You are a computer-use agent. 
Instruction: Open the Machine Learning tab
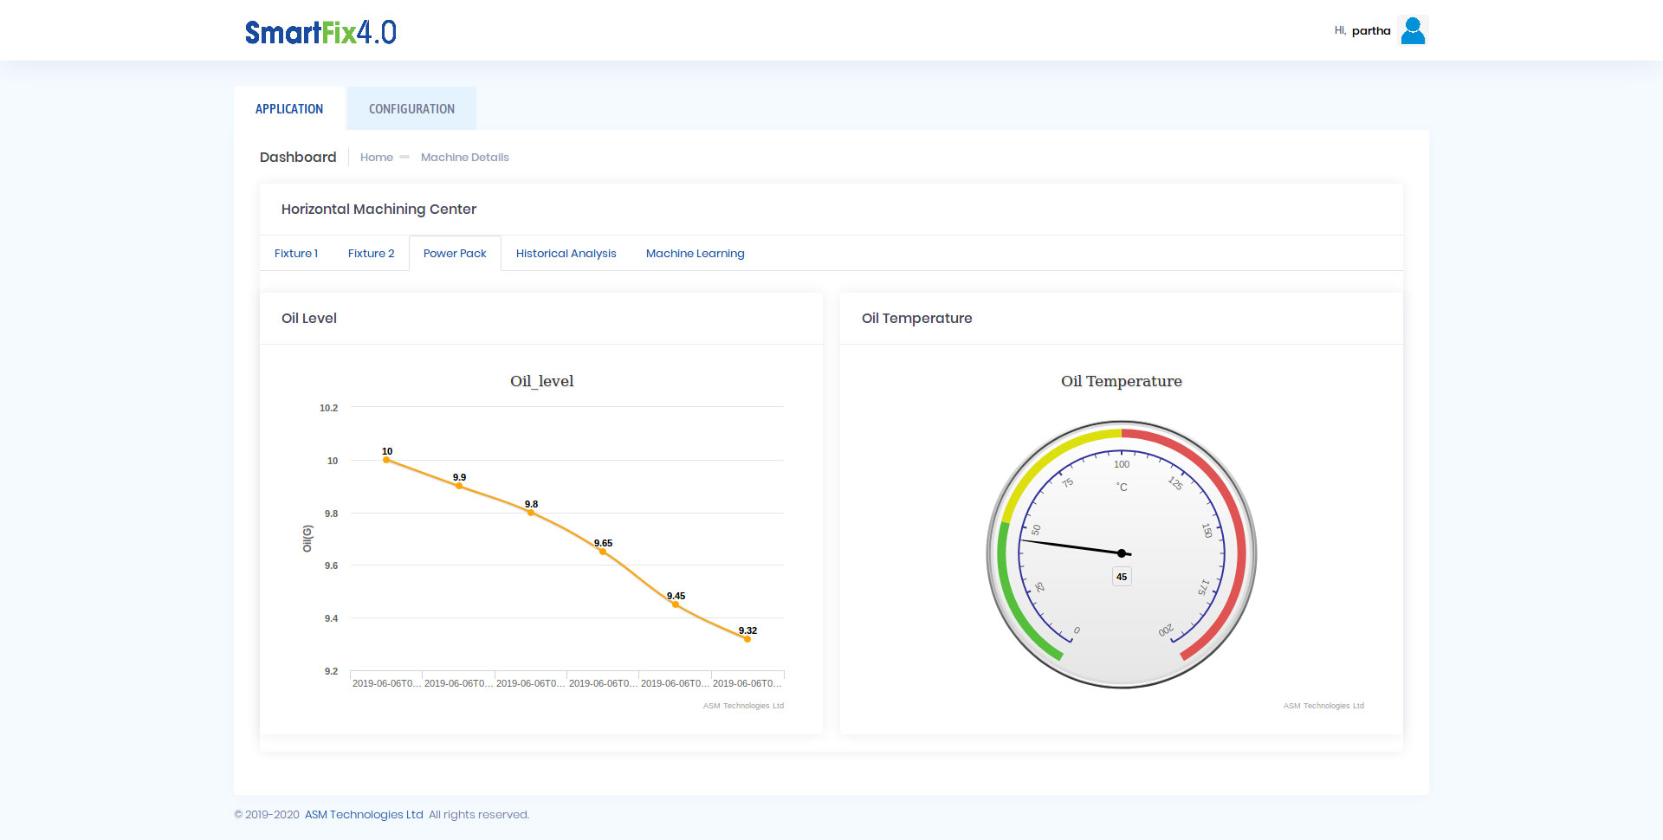pos(696,254)
